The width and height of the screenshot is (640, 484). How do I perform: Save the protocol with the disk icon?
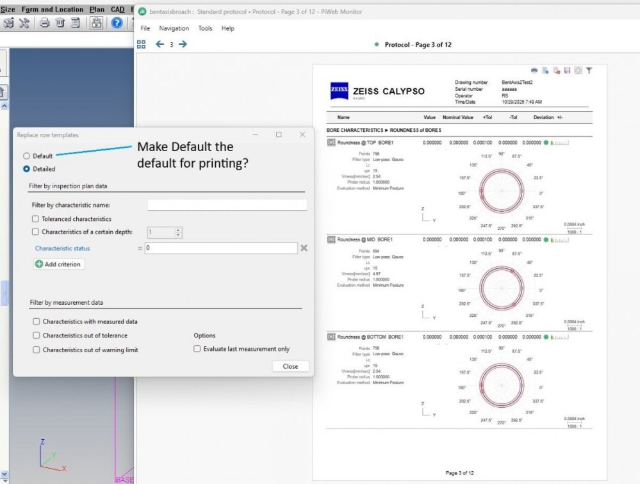pos(567,70)
